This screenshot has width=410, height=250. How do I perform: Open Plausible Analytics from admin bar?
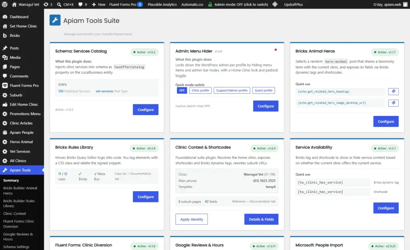pos(162,4)
